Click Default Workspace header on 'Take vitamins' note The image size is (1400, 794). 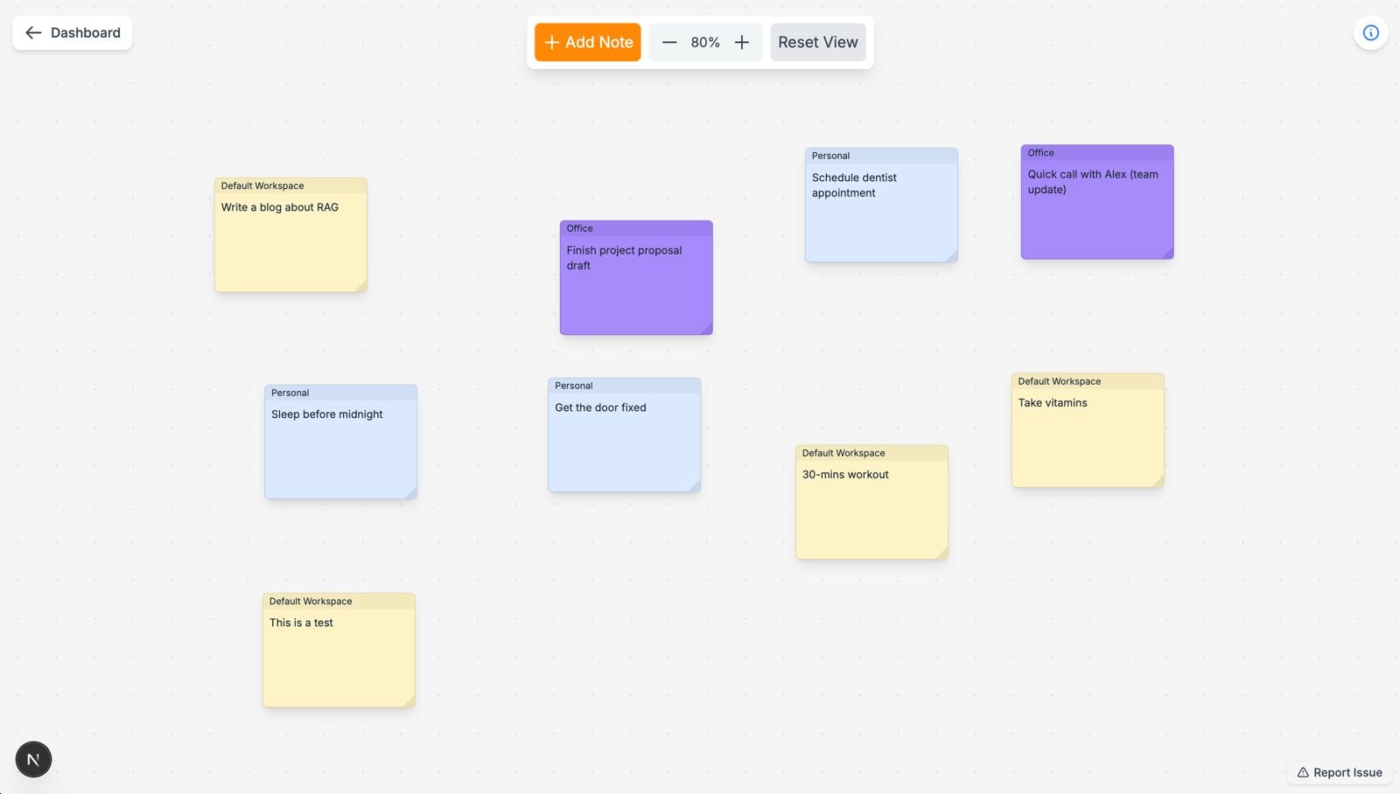pos(1088,381)
